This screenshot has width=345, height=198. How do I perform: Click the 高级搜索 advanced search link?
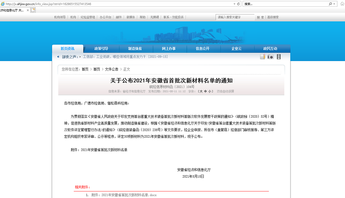(x=273, y=17)
